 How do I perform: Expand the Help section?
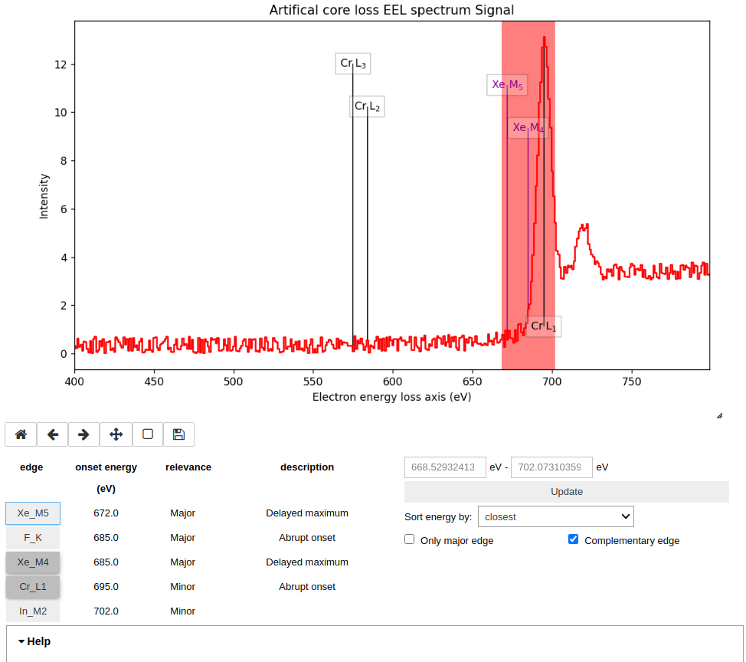pyautogui.click(x=35, y=641)
